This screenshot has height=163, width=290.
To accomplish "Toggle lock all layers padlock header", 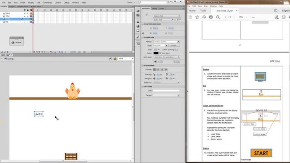I will (28, 10).
